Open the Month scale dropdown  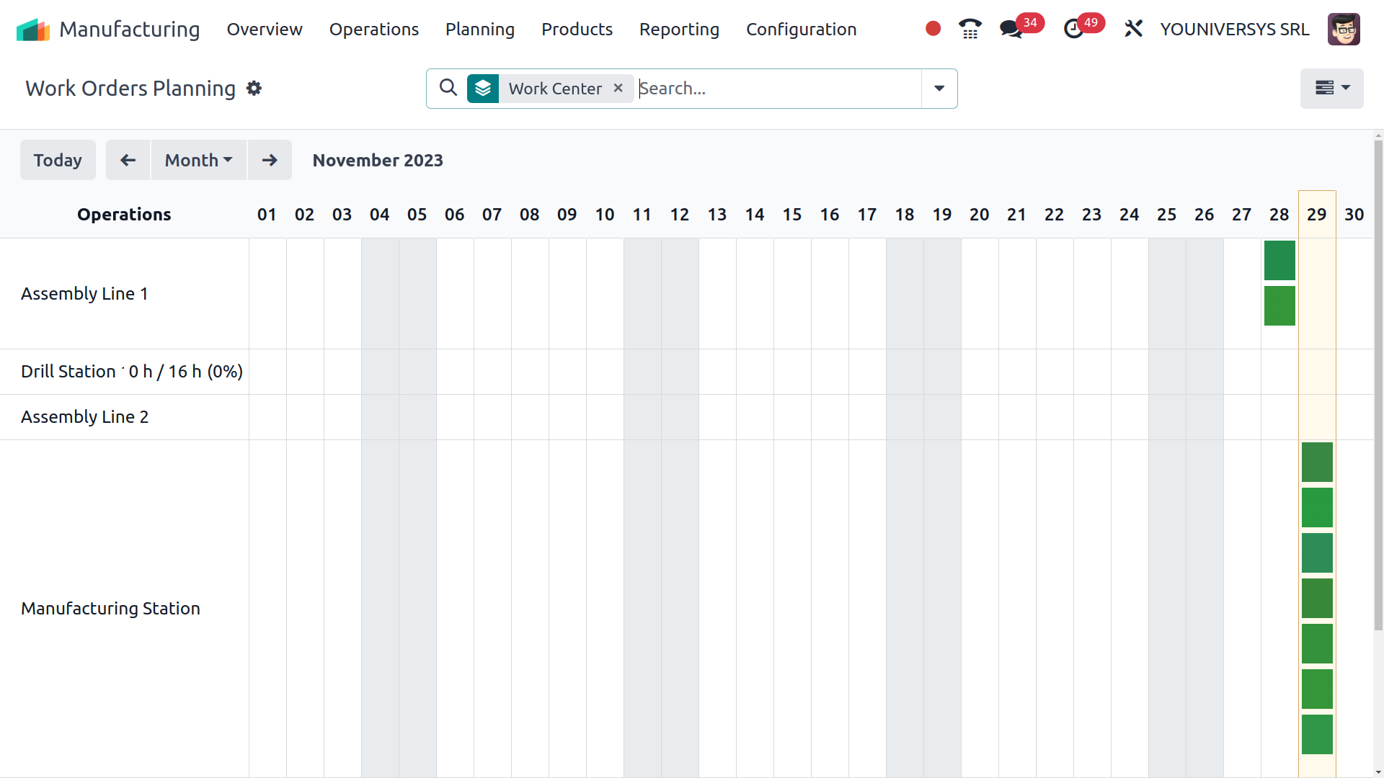(x=198, y=160)
